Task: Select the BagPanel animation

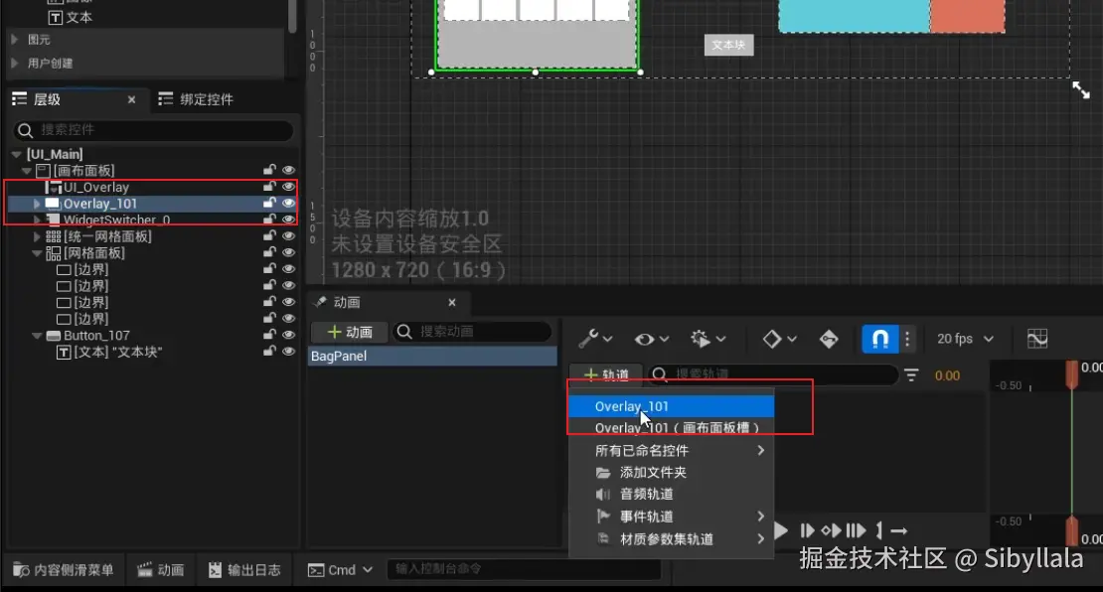Action: 432,356
